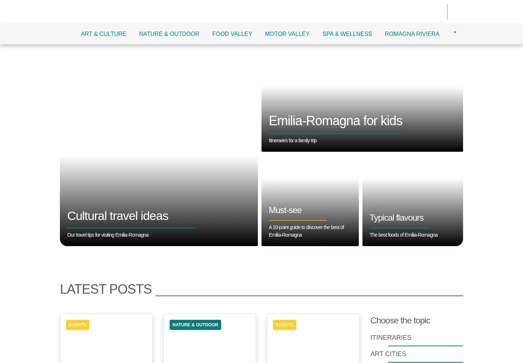The image size is (523, 363).
Task: Click the Events tag on third post
Action: point(285,325)
